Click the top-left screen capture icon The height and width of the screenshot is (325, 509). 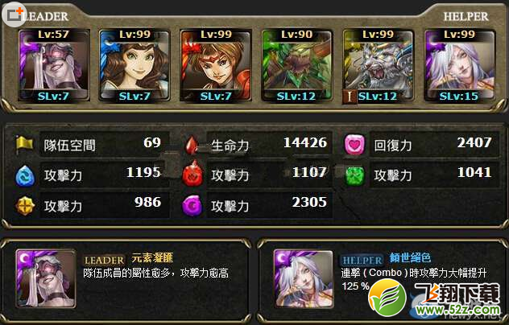14,14
